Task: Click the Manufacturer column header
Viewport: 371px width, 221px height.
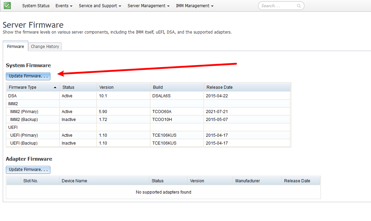Action: click(x=247, y=181)
